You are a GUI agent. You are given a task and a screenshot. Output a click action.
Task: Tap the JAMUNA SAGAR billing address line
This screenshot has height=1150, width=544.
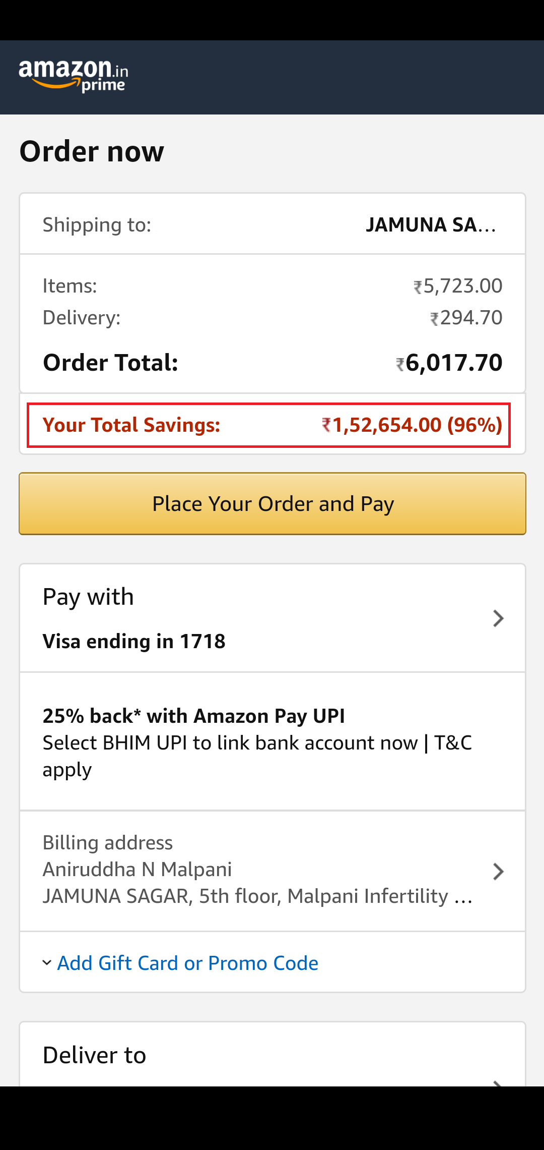(257, 896)
